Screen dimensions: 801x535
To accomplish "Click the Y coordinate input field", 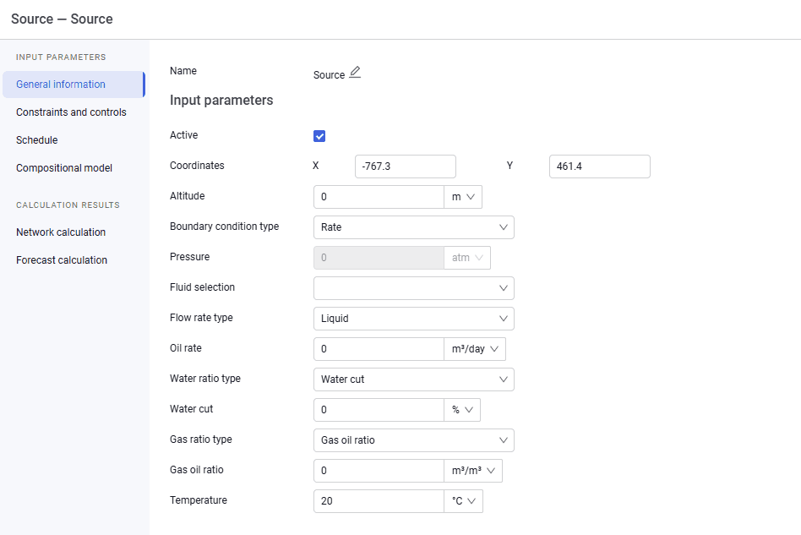I will [x=600, y=167].
